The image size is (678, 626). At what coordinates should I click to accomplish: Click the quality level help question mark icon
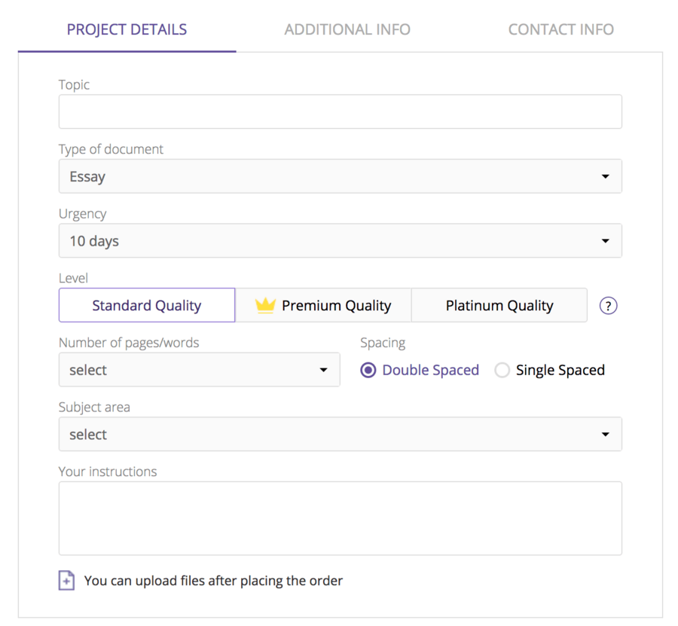(608, 306)
